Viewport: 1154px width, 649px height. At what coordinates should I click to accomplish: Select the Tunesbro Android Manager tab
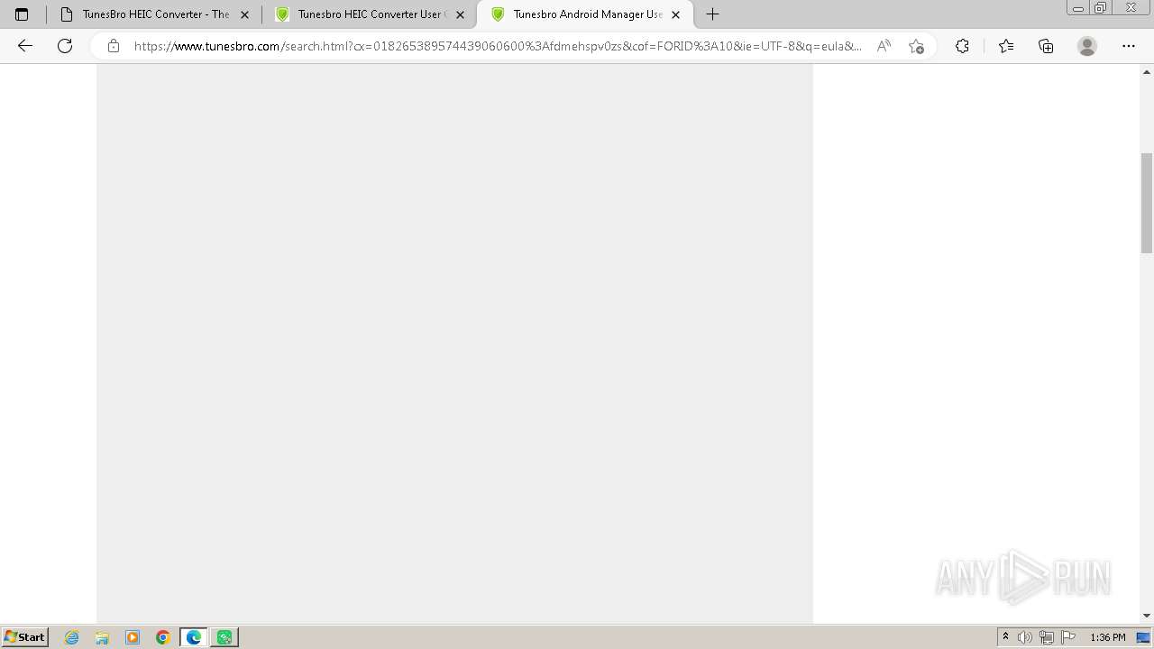[585, 14]
